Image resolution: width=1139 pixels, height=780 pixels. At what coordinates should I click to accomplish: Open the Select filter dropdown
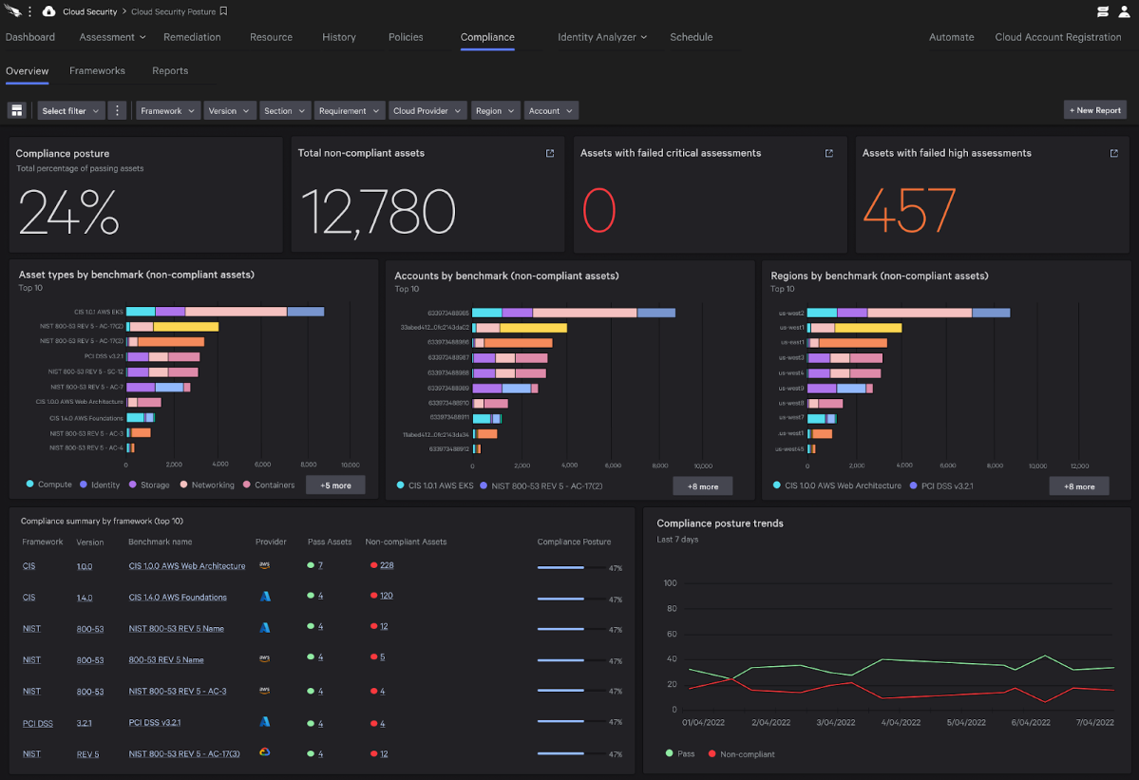(x=70, y=110)
